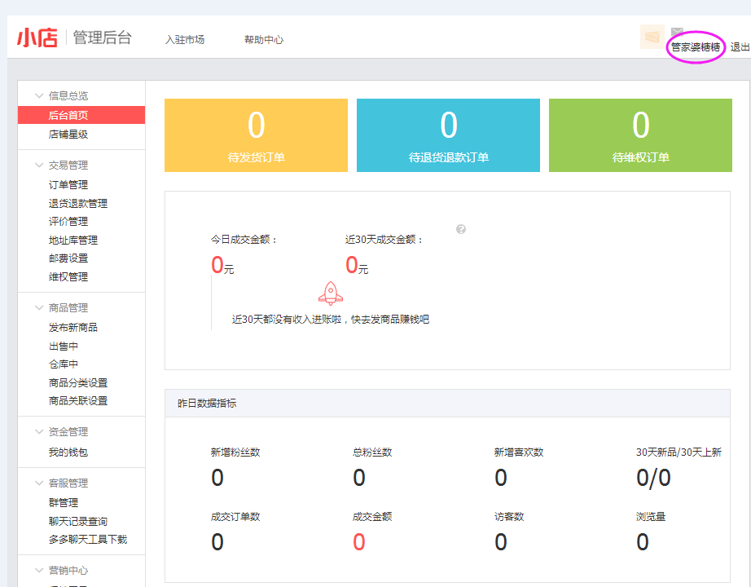Open the shop avatar cake icon
The width and height of the screenshot is (751, 587).
pos(652,37)
